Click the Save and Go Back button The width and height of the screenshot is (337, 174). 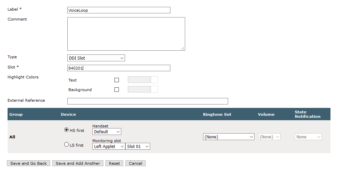point(29,163)
